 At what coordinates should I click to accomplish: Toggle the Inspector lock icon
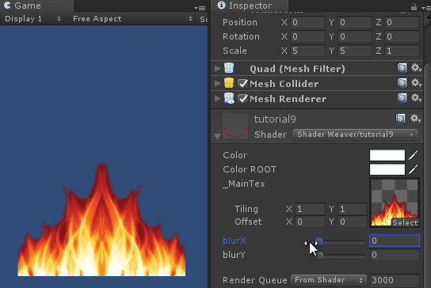click(x=414, y=6)
